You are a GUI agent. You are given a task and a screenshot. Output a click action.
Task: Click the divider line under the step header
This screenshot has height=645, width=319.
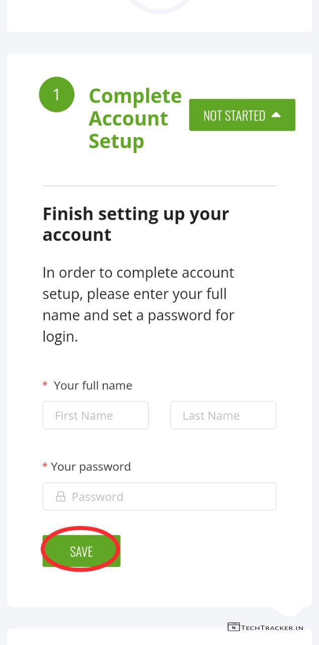tap(159, 186)
